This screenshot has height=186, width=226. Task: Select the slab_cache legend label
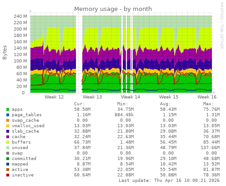25,131
